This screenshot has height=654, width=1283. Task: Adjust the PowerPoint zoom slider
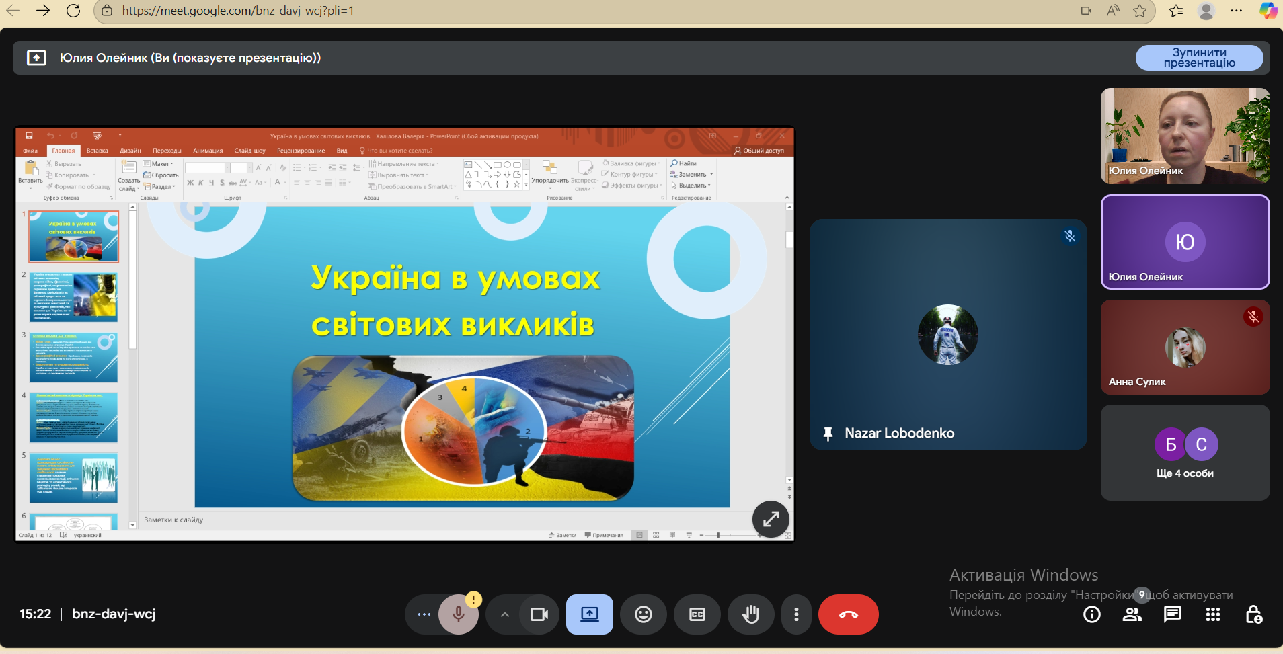coord(718,535)
